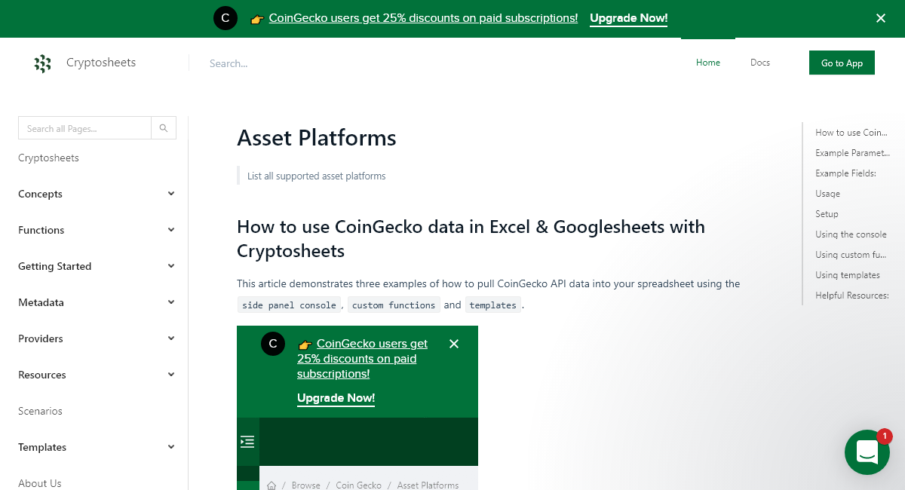Click the home icon in the embedded breadcrumb
The height and width of the screenshot is (490, 905).
tap(271, 485)
